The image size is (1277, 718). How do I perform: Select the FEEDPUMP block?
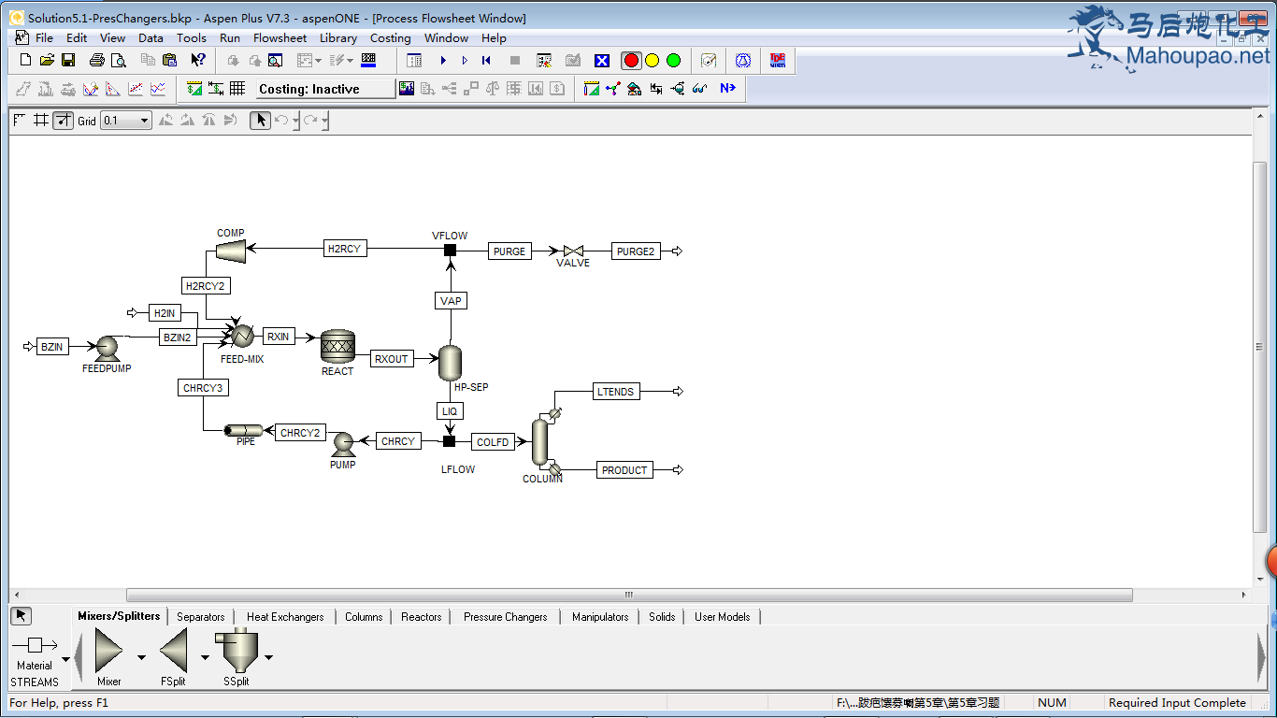point(106,348)
